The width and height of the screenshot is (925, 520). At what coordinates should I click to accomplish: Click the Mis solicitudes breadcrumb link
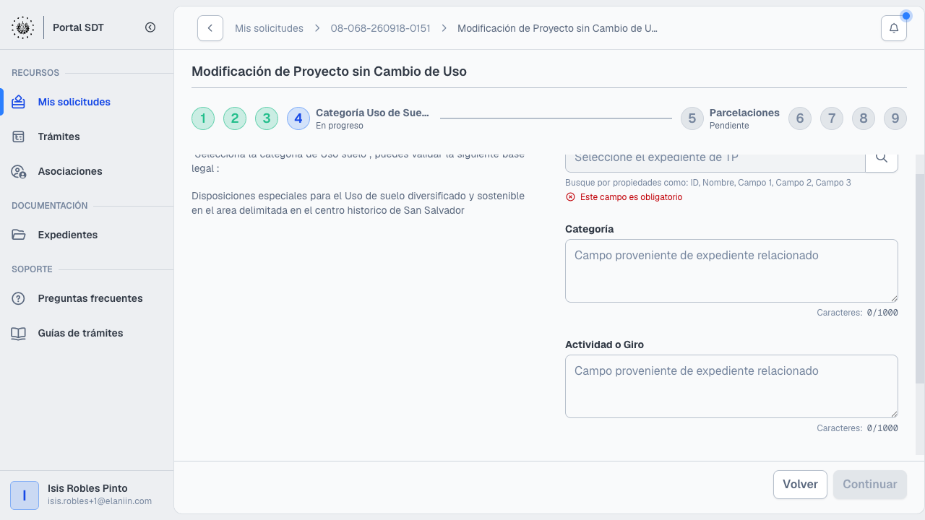tap(269, 28)
